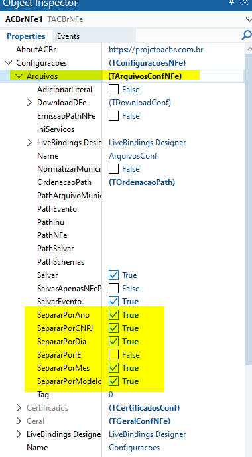Click the PathInu value field
The image size is (252, 457).
tap(174, 222)
